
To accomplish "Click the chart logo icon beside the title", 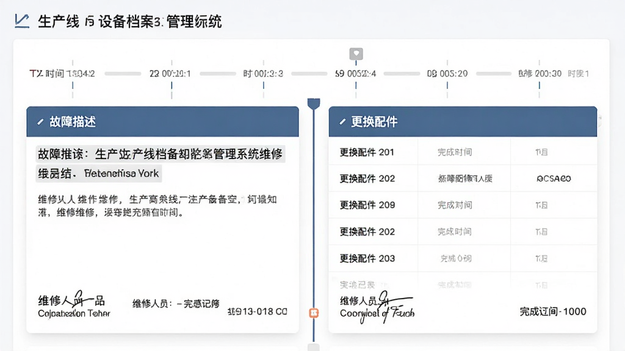I will (22, 21).
